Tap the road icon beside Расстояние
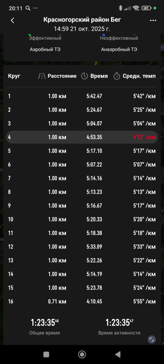164x364 pixels. pos(42,76)
